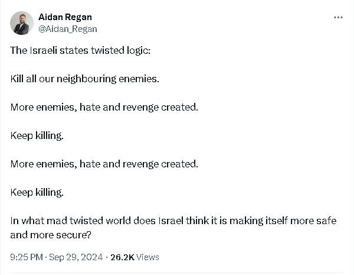The height and width of the screenshot is (275, 354).
Task: Click Aidan Regan's profile avatar photo
Action: pyautogui.click(x=22, y=23)
